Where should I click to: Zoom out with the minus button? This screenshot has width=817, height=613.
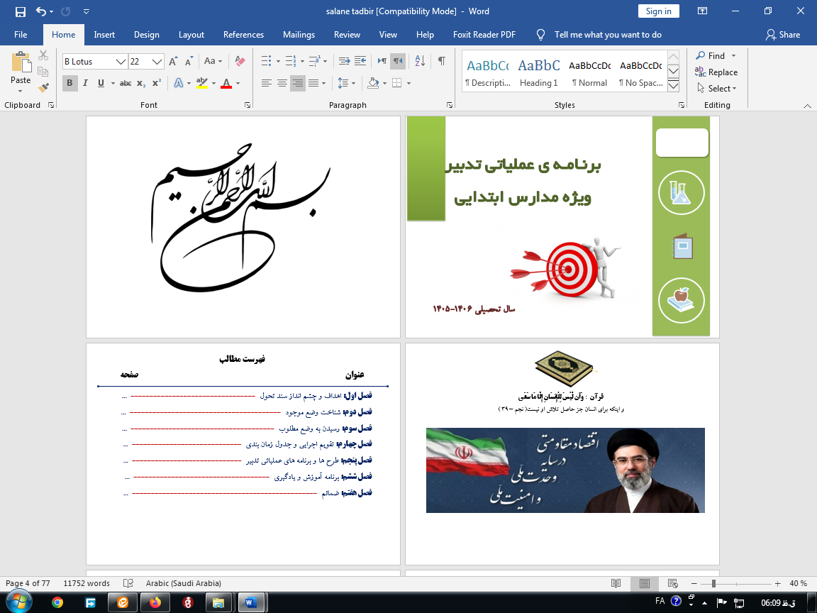click(694, 583)
